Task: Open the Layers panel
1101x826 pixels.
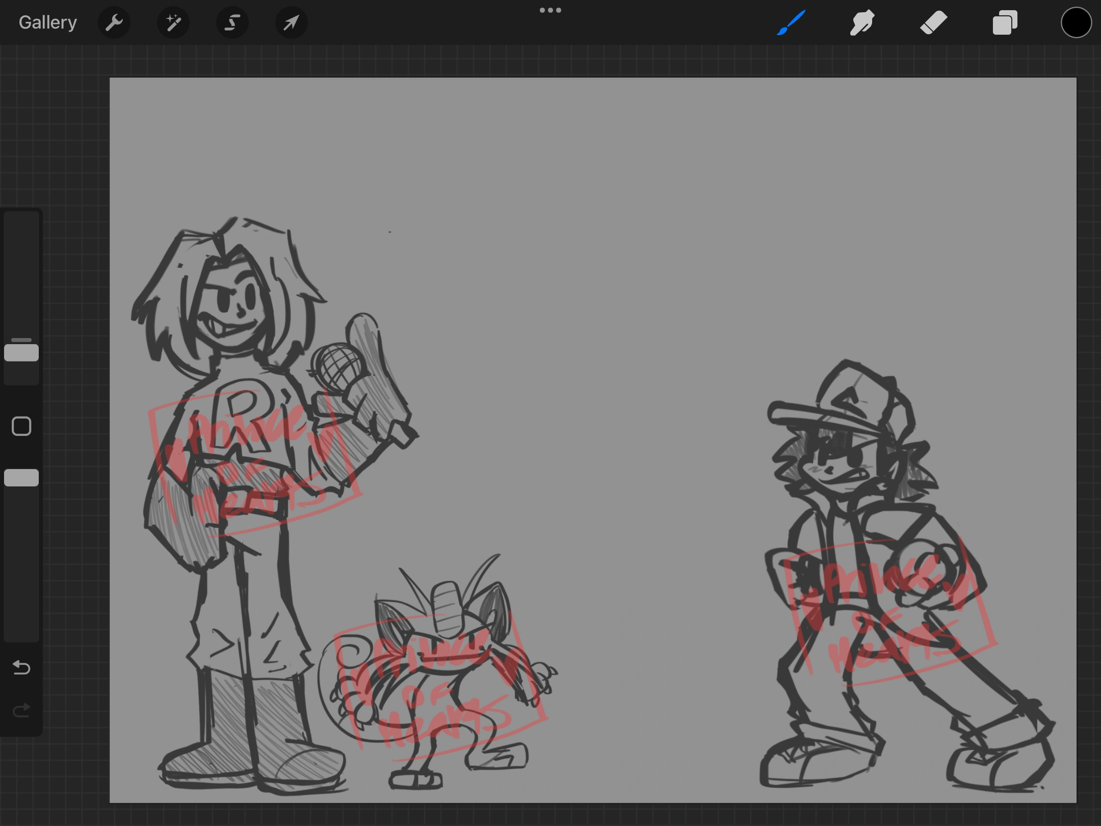Action: tap(1004, 22)
